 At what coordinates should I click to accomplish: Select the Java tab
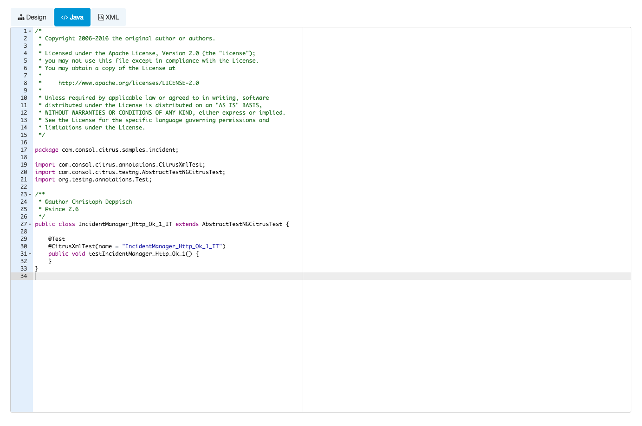(x=72, y=17)
